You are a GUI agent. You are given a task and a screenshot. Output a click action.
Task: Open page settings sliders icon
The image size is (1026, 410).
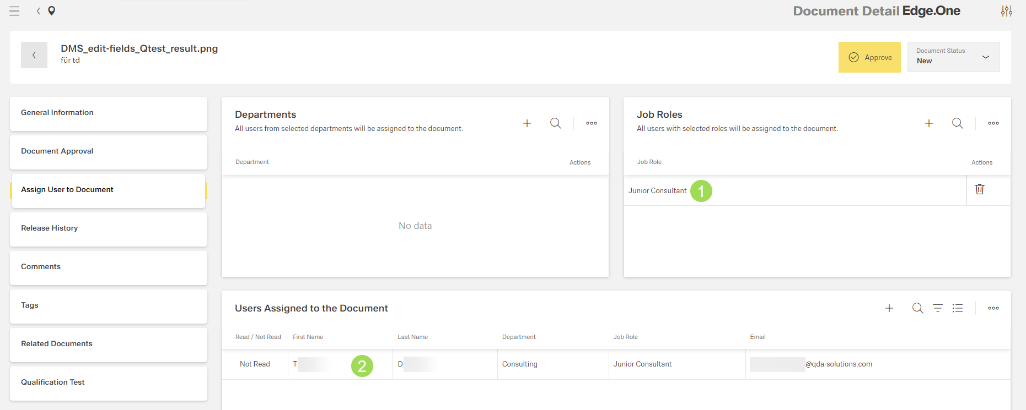(x=1006, y=11)
